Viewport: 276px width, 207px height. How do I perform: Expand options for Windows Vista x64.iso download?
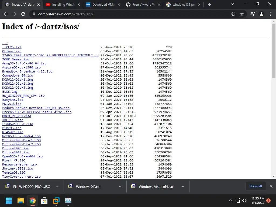[183, 187]
